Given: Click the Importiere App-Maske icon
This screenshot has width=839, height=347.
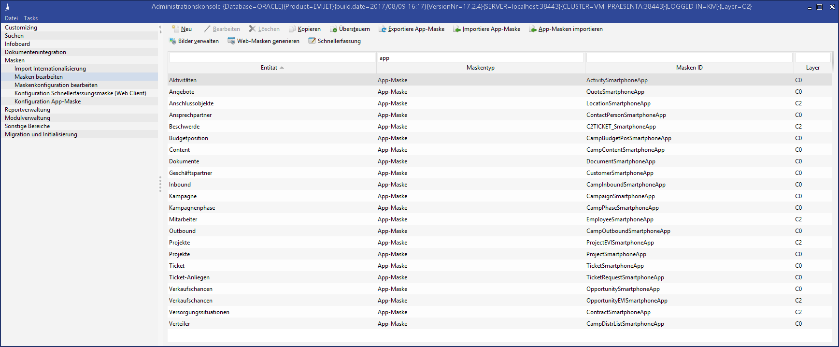Looking at the screenshot, I should pyautogui.click(x=457, y=29).
